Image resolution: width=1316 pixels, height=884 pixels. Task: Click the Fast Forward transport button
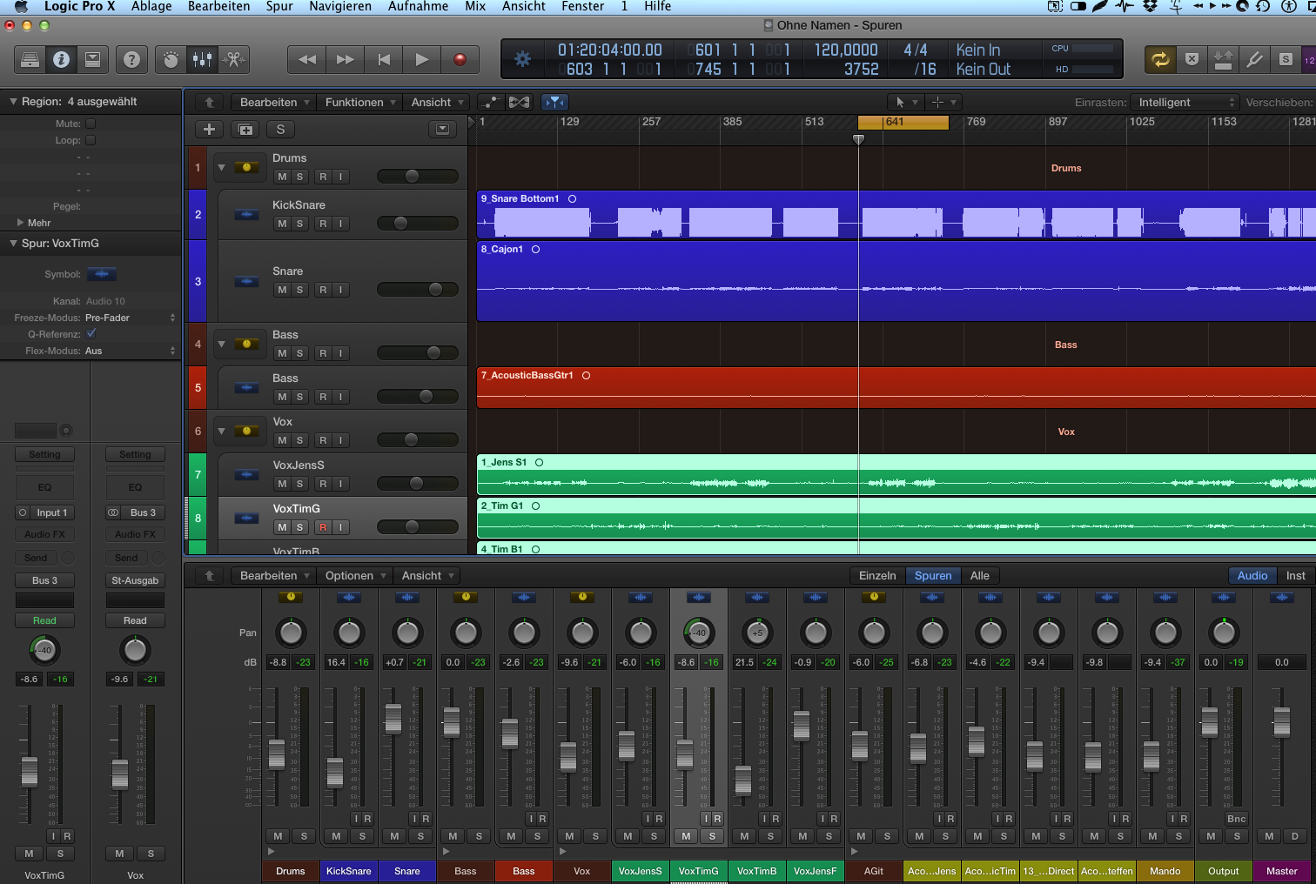(x=345, y=59)
